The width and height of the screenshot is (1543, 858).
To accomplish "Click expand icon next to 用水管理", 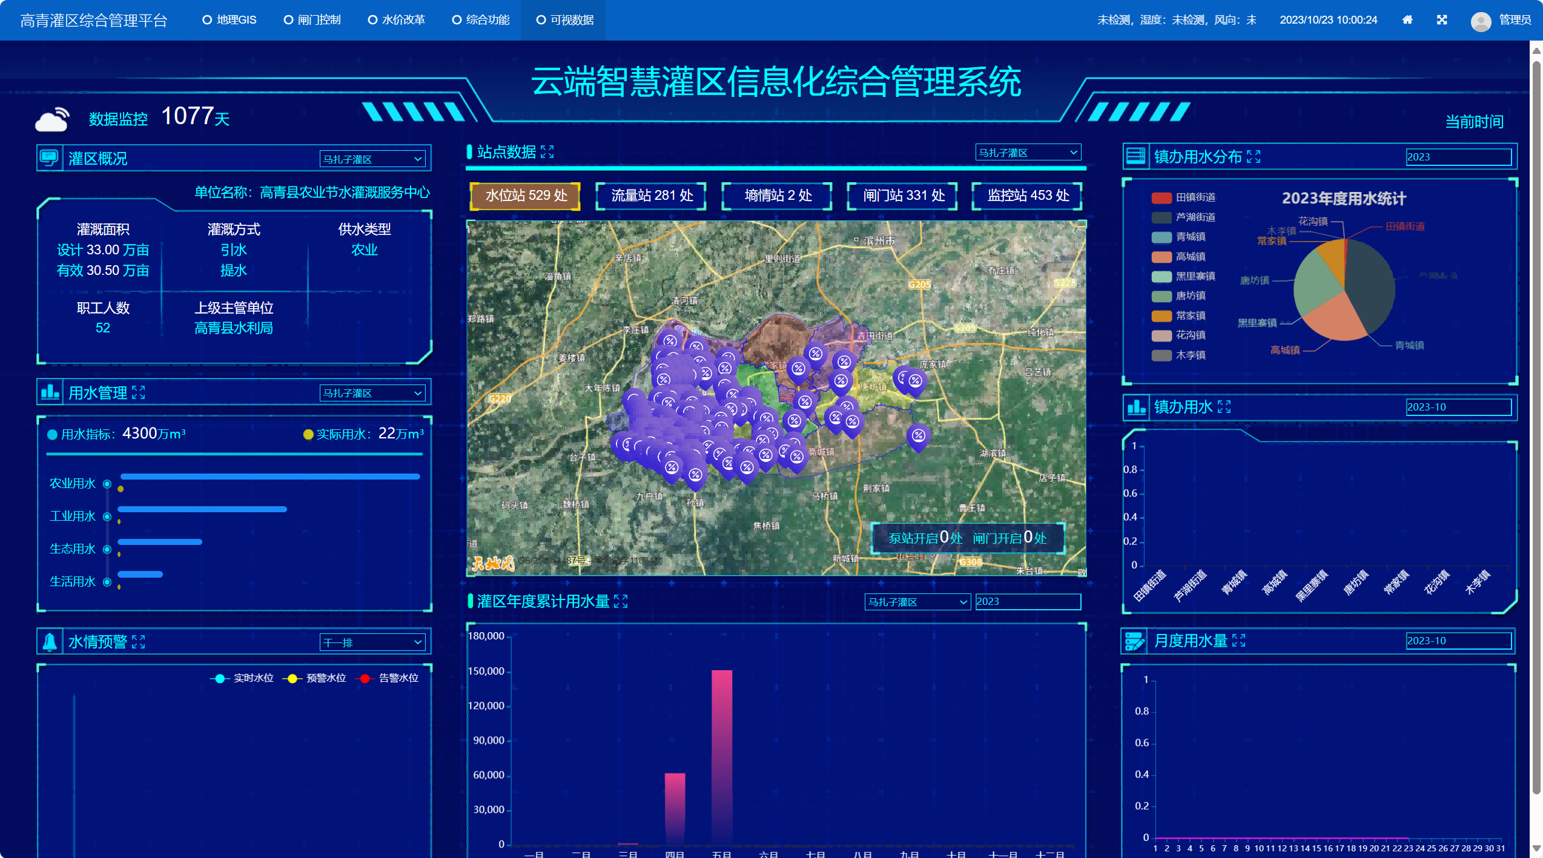I will [138, 393].
